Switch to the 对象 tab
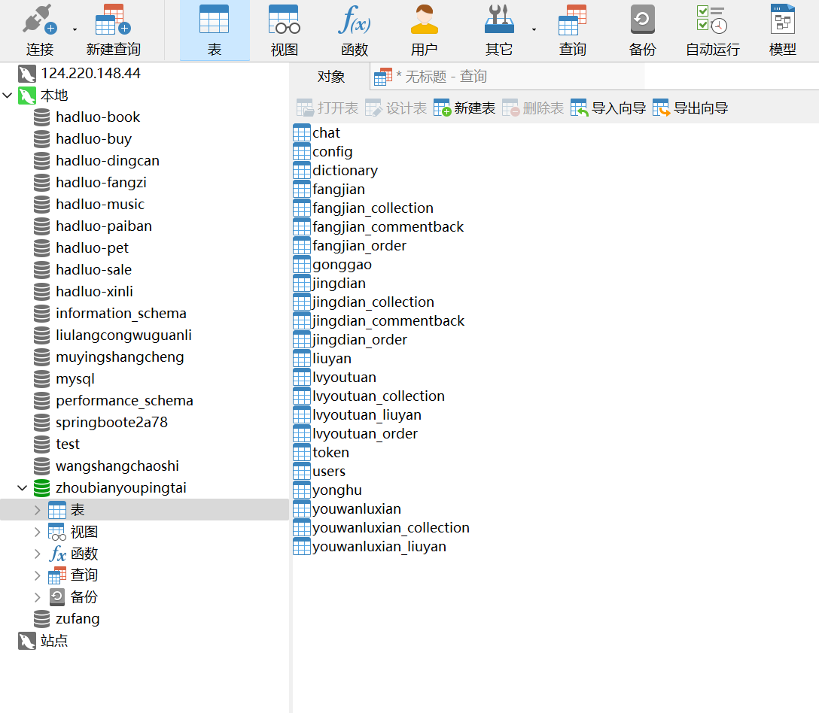This screenshot has height=713, width=819. click(x=331, y=77)
